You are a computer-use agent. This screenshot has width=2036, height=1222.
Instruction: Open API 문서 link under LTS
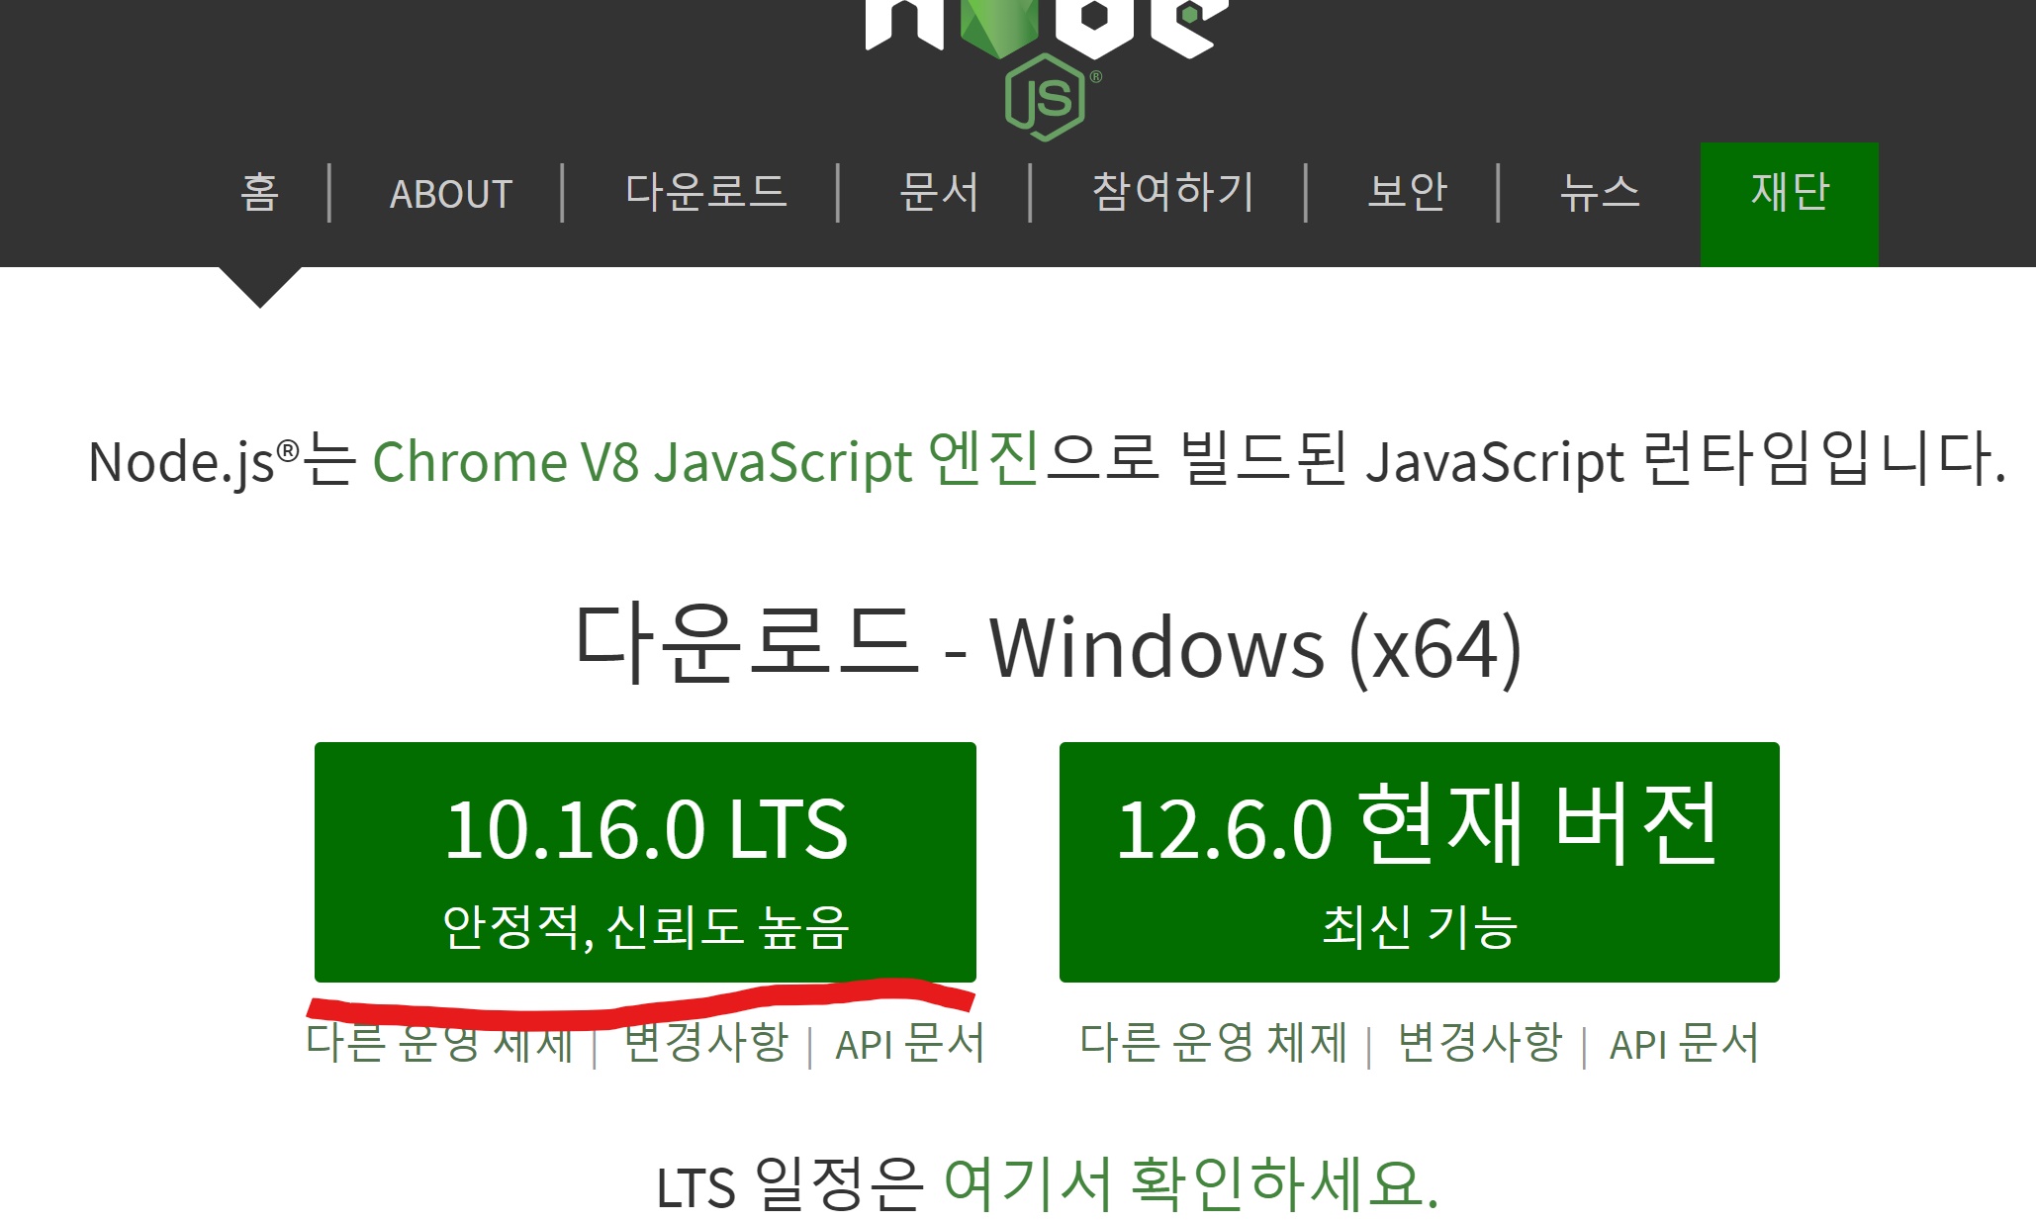(909, 1045)
